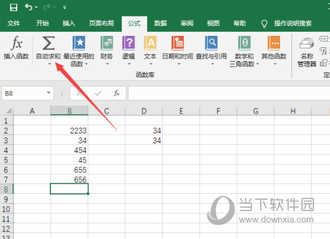Switch to the 数据 (Data) tab
This screenshot has width=330, height=239.
point(160,23)
